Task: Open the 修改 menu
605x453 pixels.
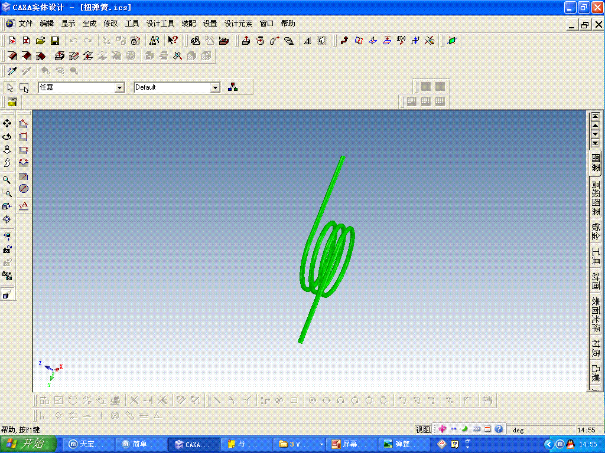Action: coord(110,24)
